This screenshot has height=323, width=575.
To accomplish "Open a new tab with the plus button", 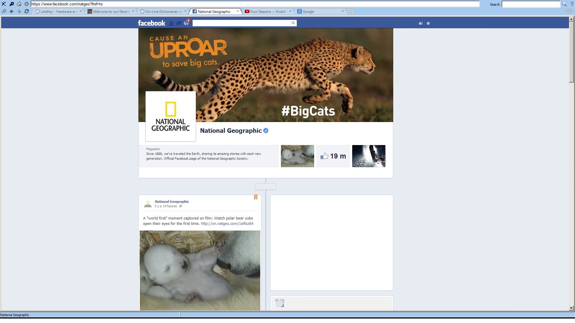I will [351, 12].
